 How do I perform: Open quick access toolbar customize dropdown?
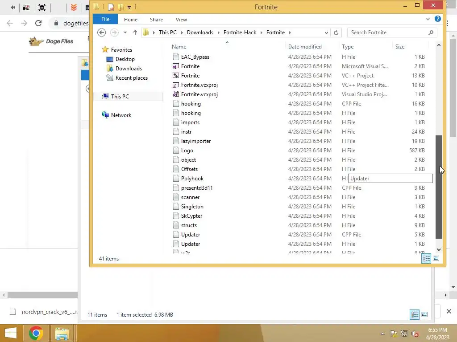pos(129,7)
